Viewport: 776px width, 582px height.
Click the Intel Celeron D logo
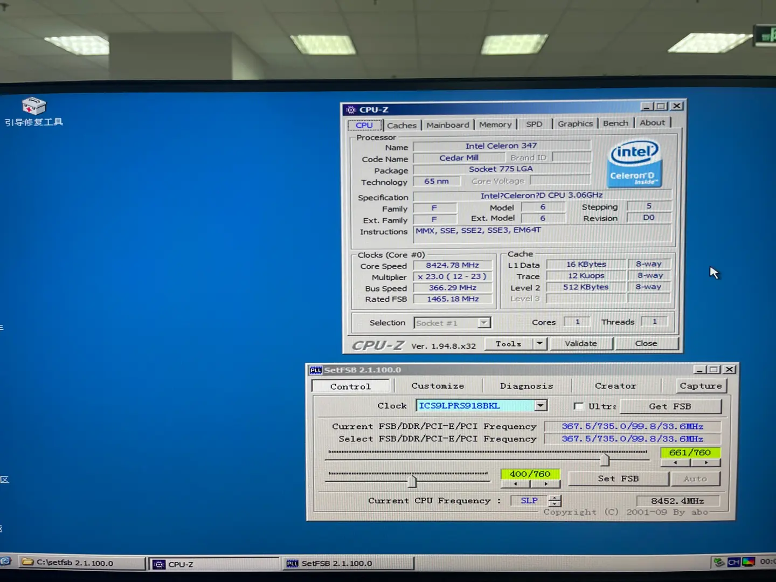pyautogui.click(x=635, y=164)
